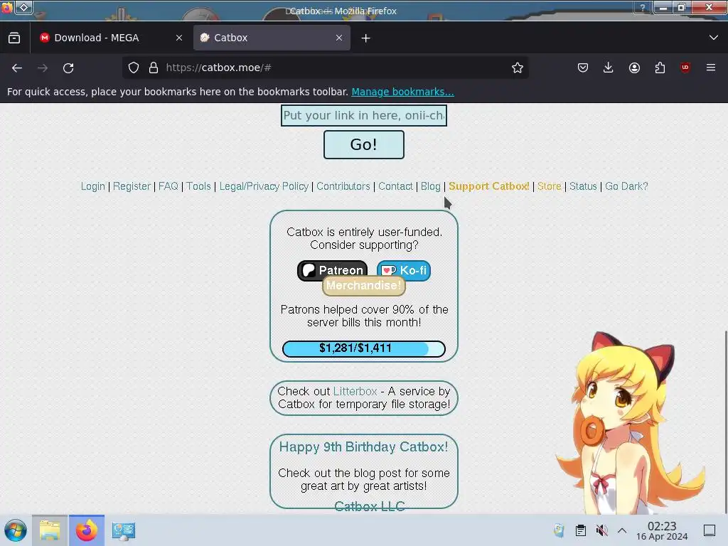Open the tray icon left of clipboard

tap(559, 530)
